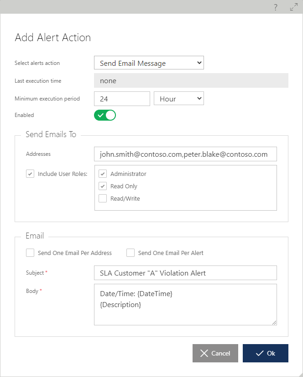303x377 pixels.
Task: Uncheck the Read Only role checkbox
Action: point(103,186)
